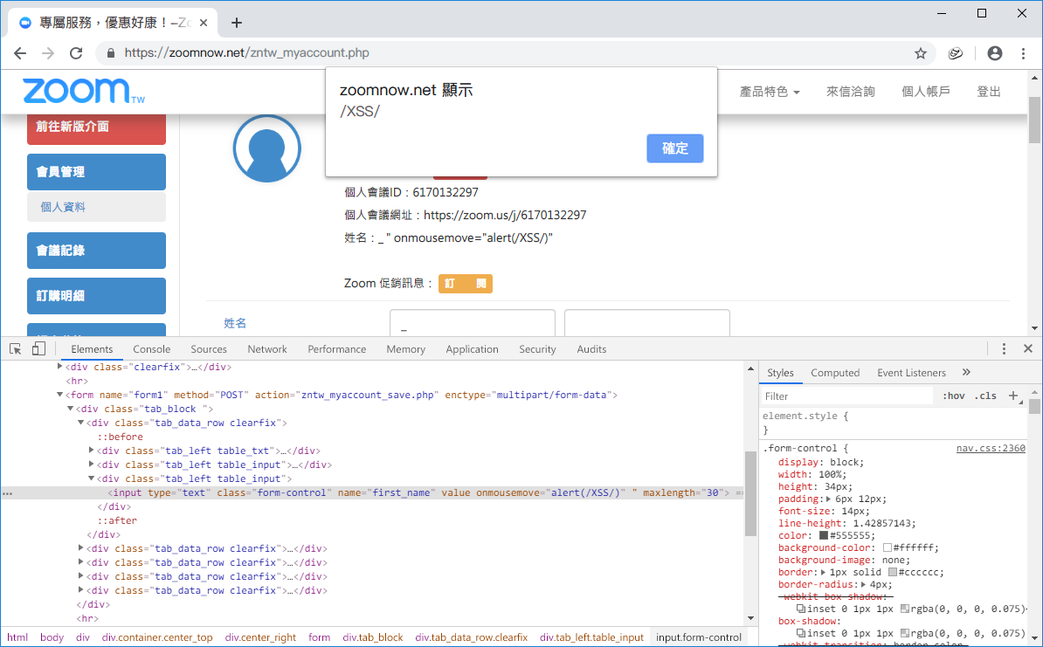Show more Styles tabs chevron

[x=966, y=372]
